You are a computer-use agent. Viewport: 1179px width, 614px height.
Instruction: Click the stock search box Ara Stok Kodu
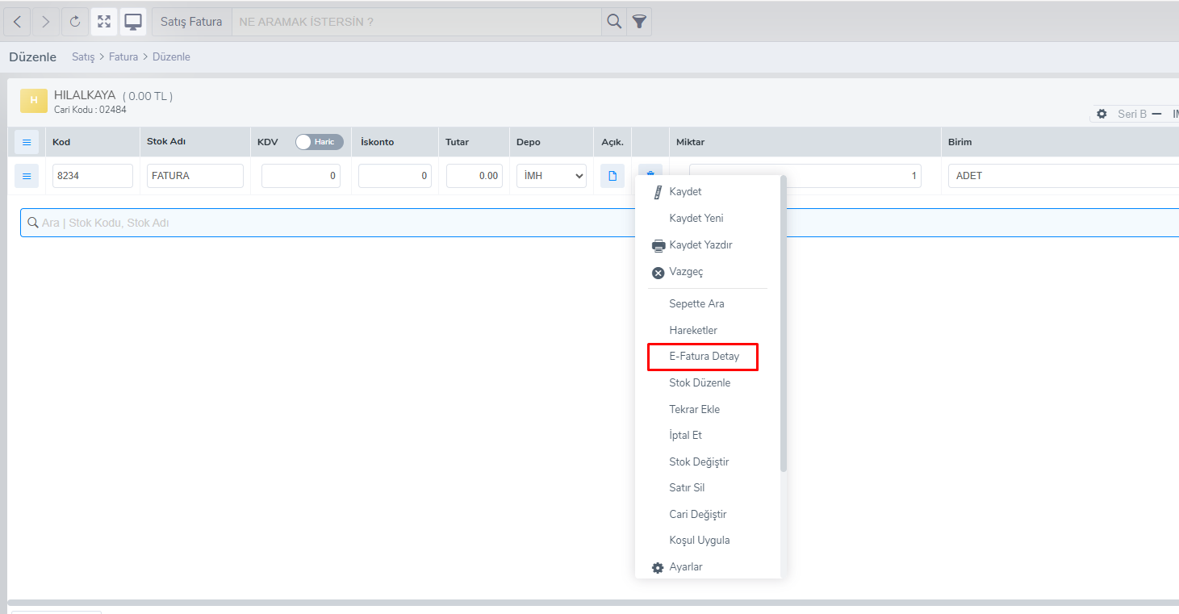600,223
